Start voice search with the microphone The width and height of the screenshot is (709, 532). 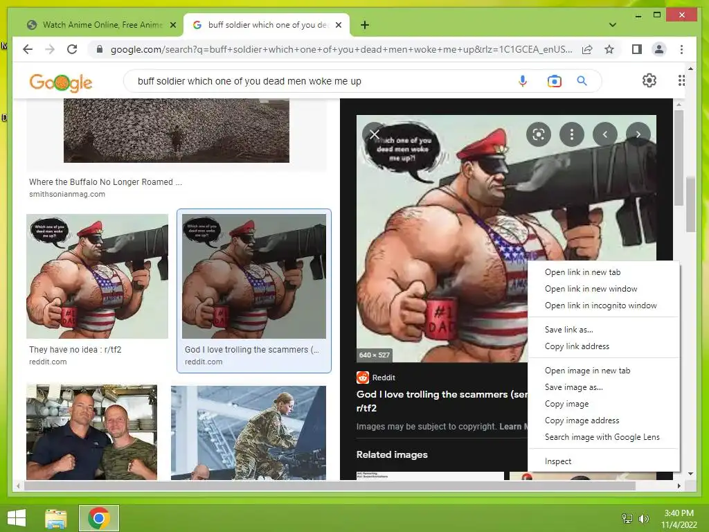coord(522,81)
